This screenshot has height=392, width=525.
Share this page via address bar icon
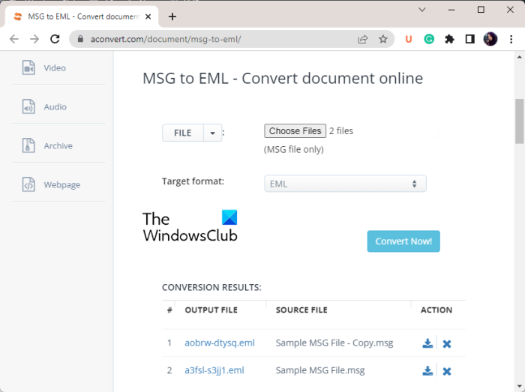(x=362, y=39)
